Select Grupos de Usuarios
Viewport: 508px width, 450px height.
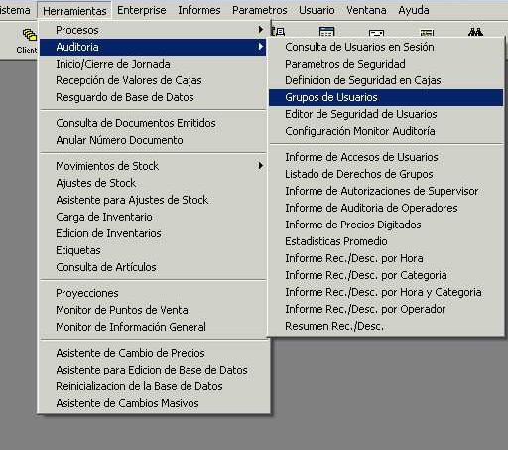click(x=386, y=97)
